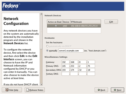Click Gateway second octet field 168
The image size is (126, 94).
74,62
